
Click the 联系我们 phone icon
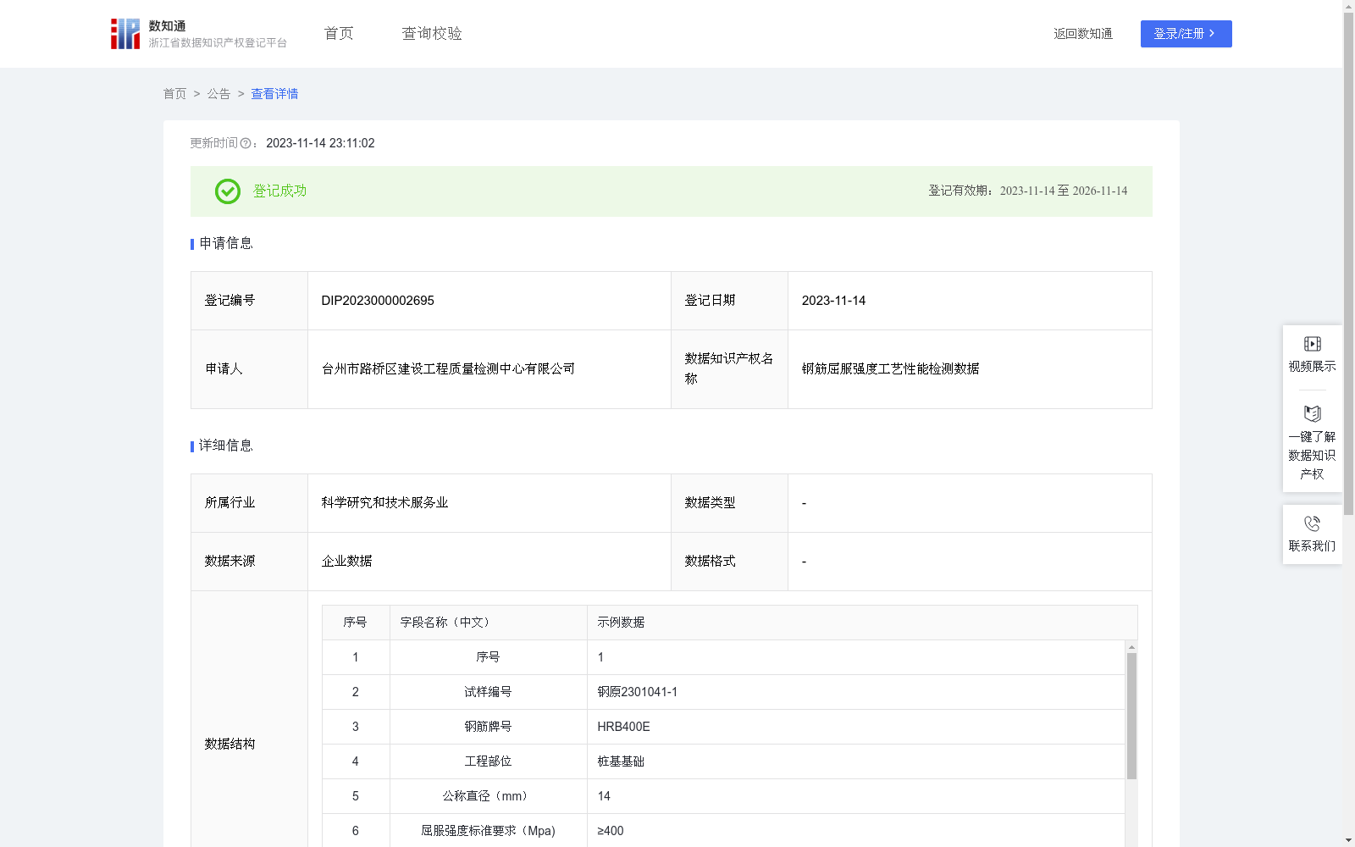[1312, 523]
